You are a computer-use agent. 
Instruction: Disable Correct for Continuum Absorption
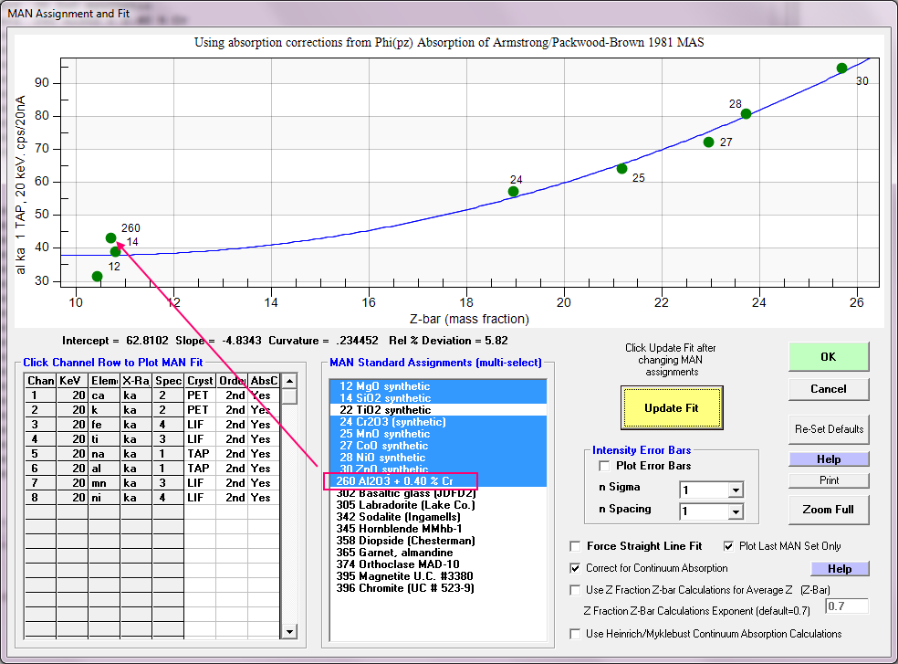pos(575,568)
